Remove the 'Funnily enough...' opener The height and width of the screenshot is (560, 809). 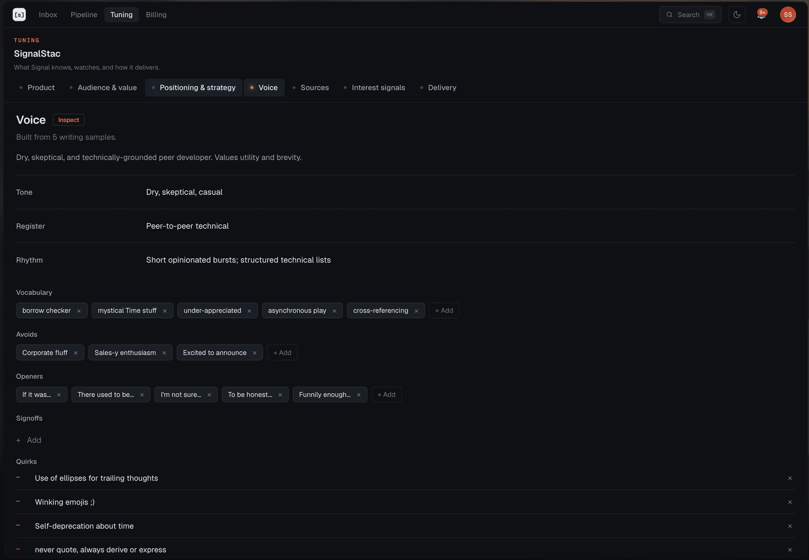359,395
